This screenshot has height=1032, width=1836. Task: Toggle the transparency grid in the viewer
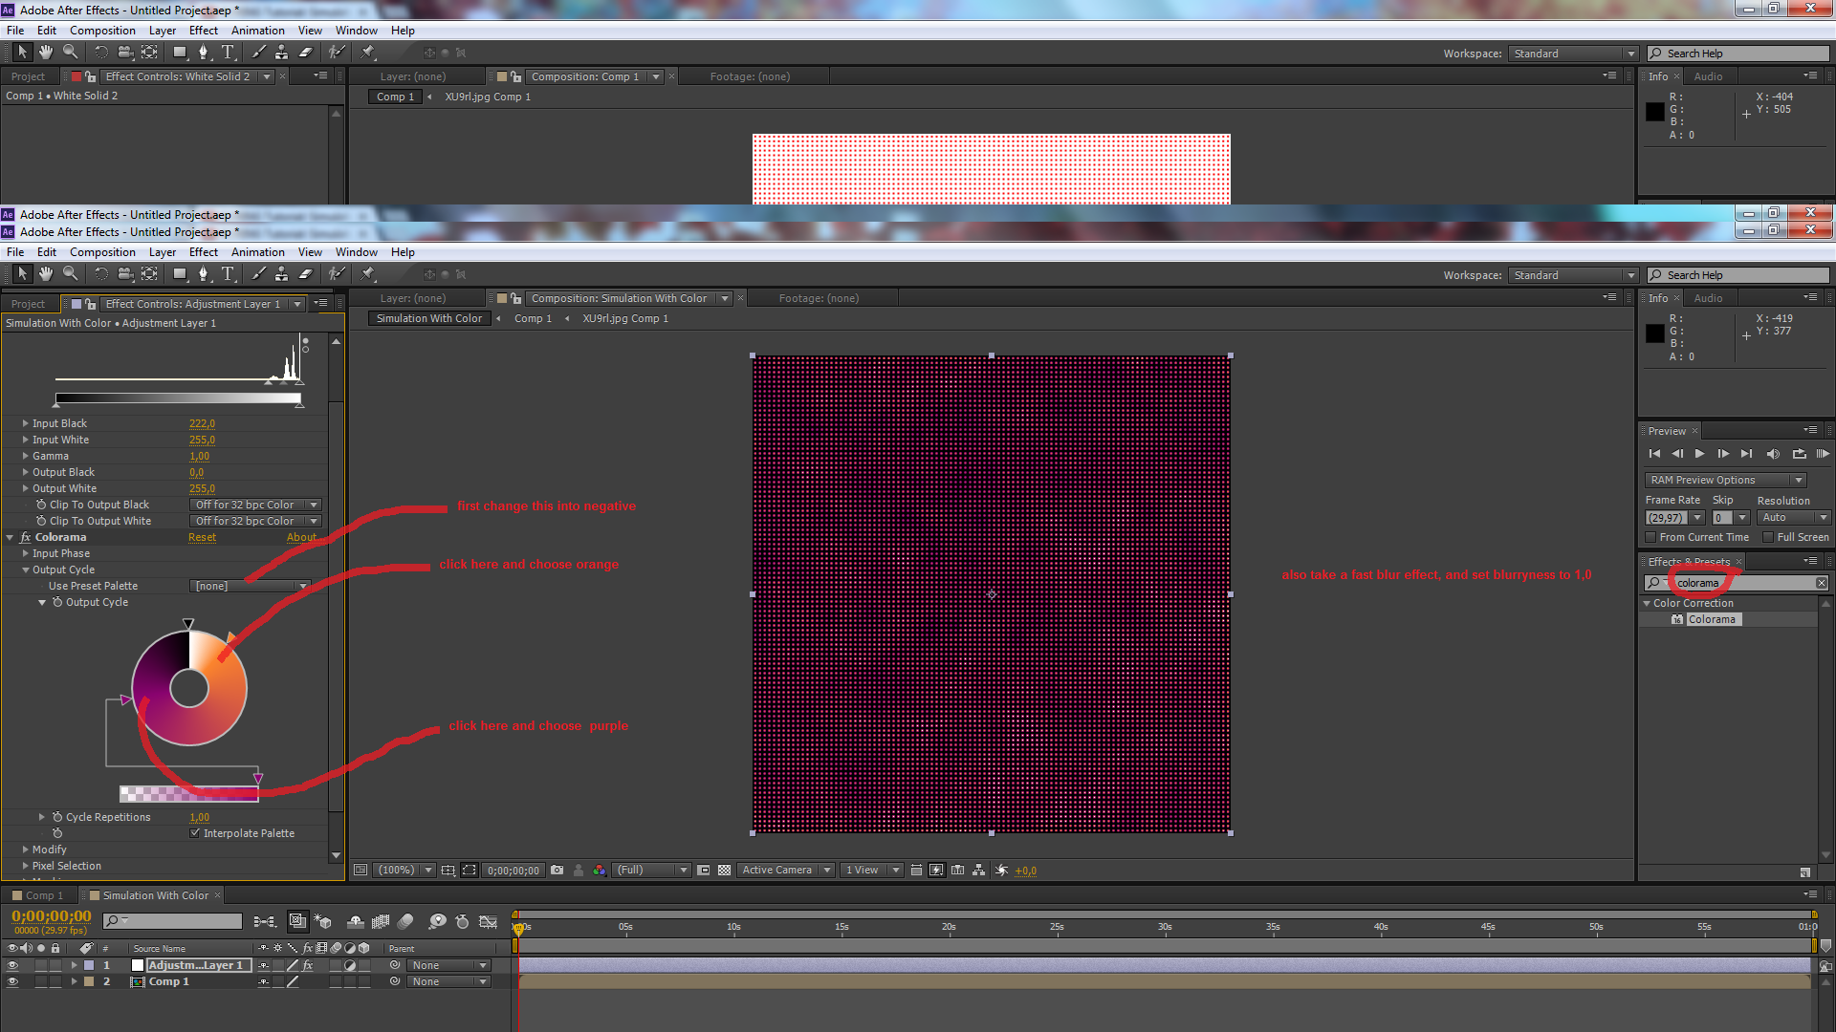pyautogui.click(x=724, y=871)
